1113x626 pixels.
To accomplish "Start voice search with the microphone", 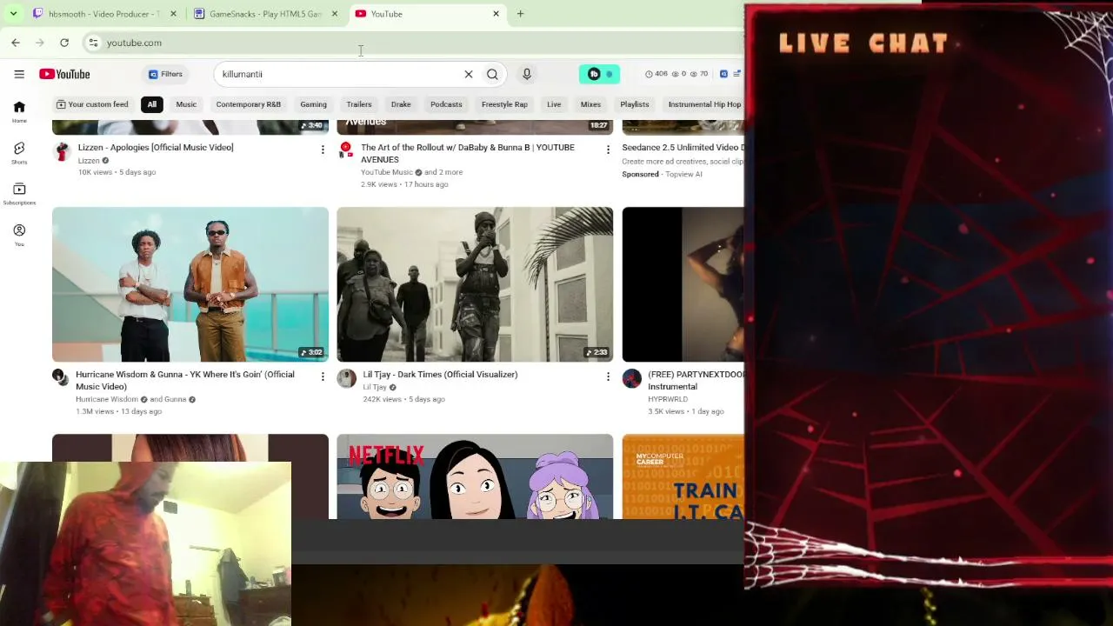I will (527, 74).
